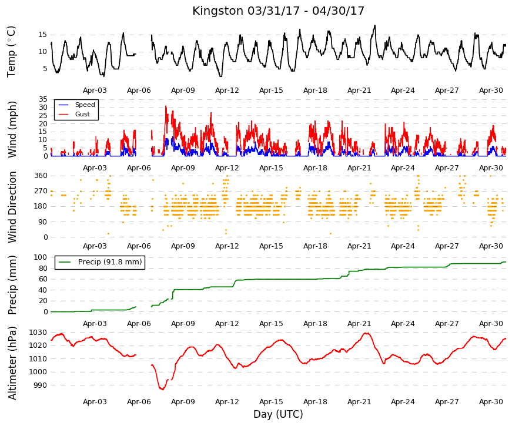Click the Wind (mph) axis label

click(x=12, y=130)
